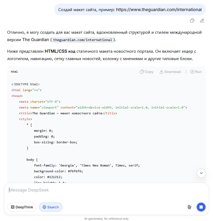Edit the user message with the pencil icon
This screenshot has height=221, width=213.
click(202, 21)
